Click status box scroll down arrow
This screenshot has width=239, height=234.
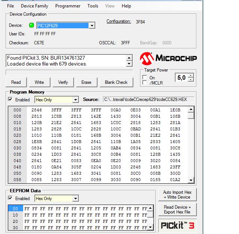129,64
